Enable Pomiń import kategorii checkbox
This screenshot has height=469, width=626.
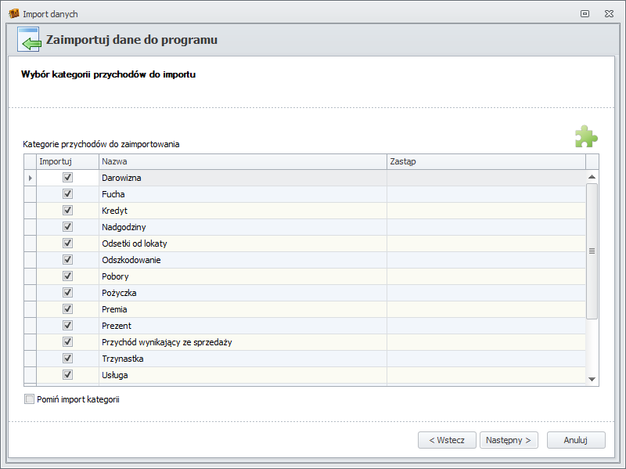click(30, 399)
